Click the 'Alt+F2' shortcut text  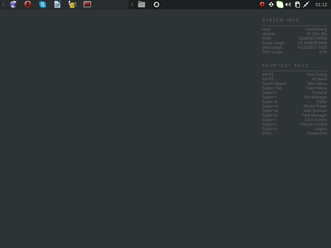pos(268,75)
